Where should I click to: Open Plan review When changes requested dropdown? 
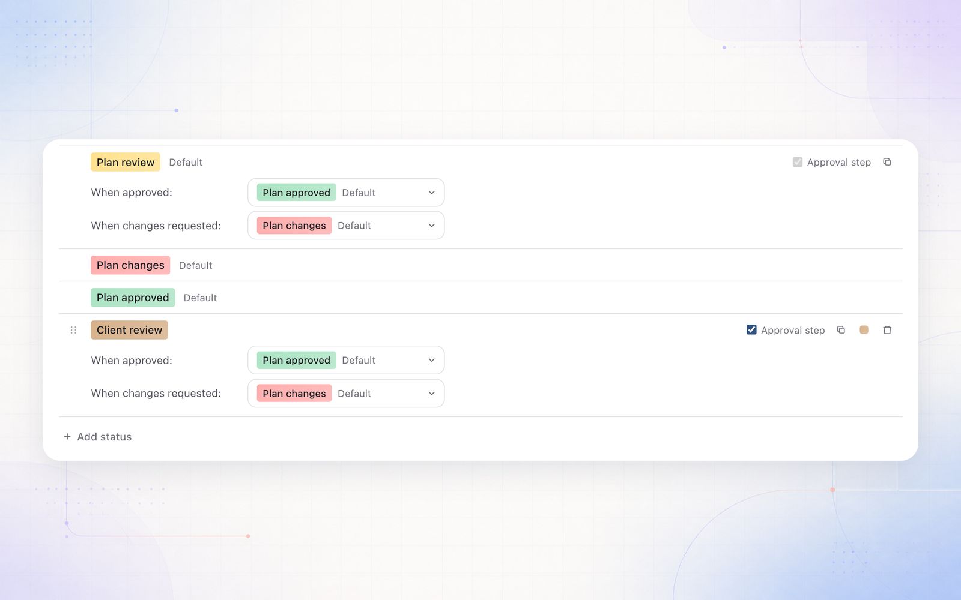(x=346, y=226)
